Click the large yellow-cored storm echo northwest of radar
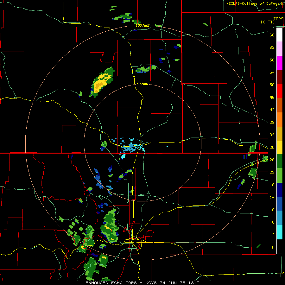Screen dimensions: 285x285 (102, 82)
